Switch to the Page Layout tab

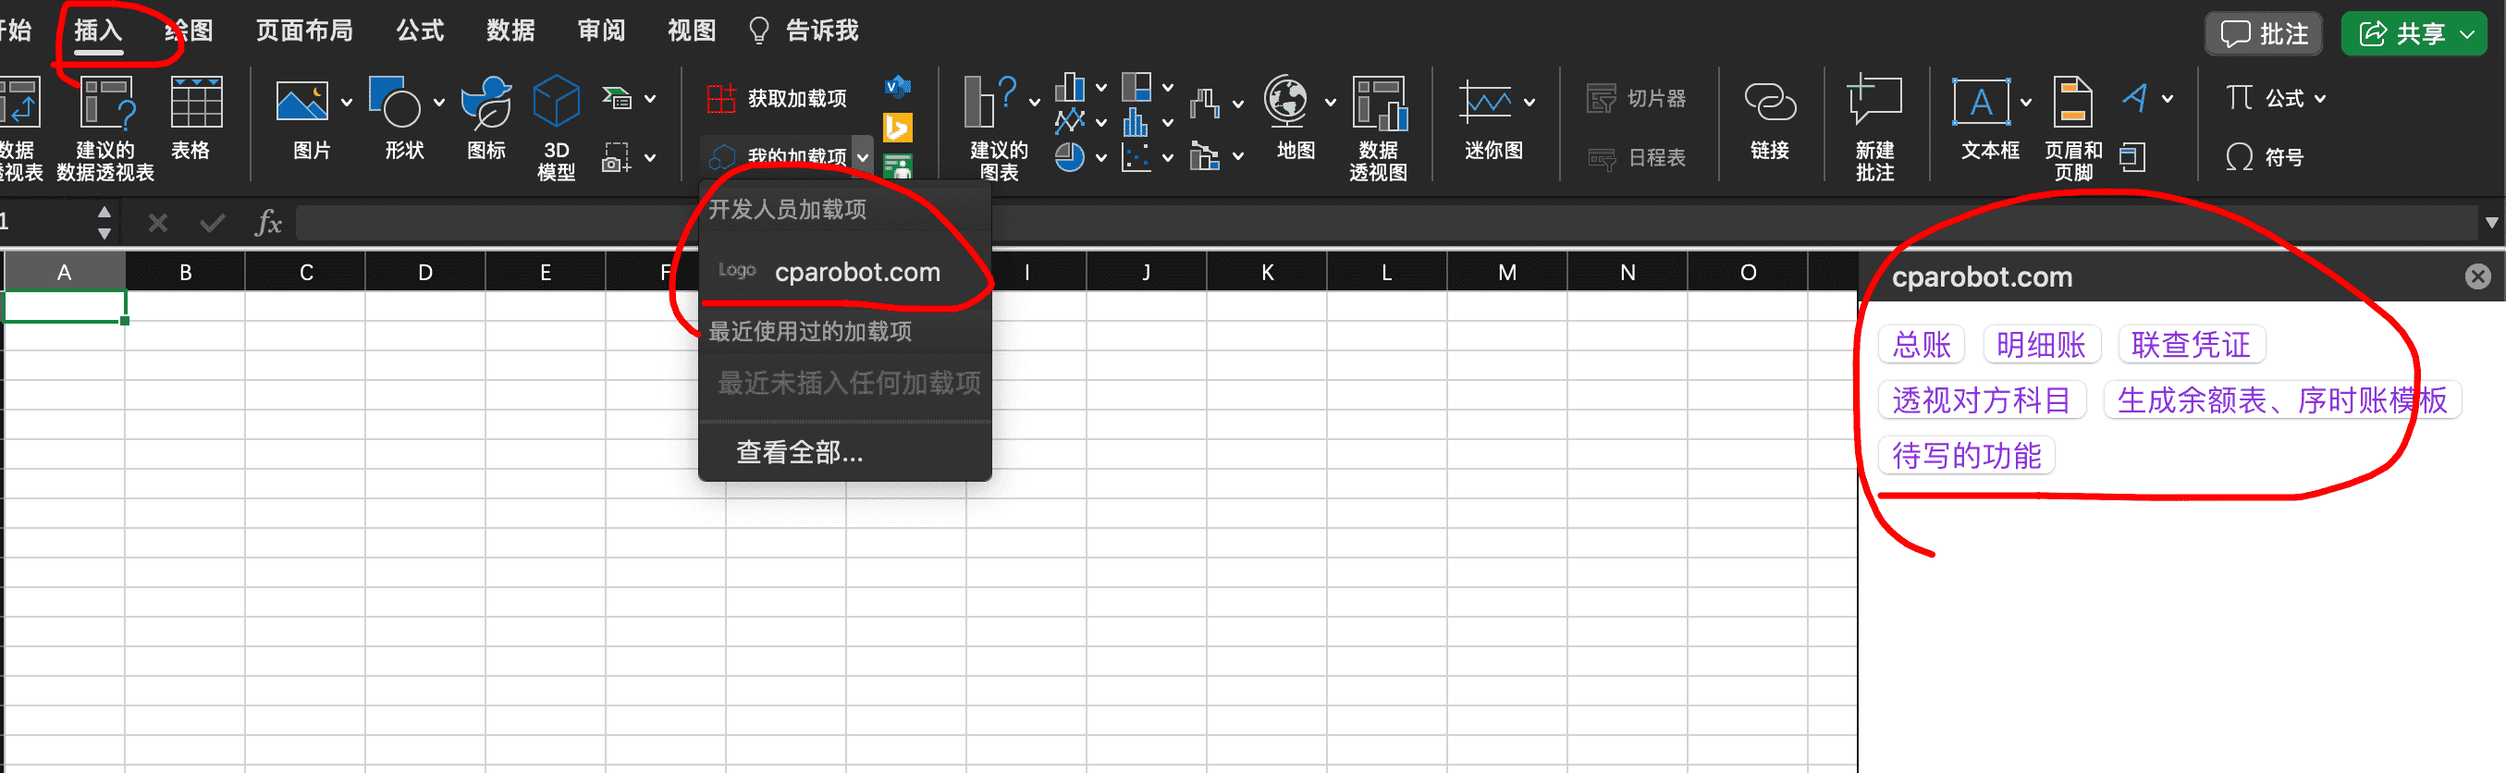coord(303,31)
